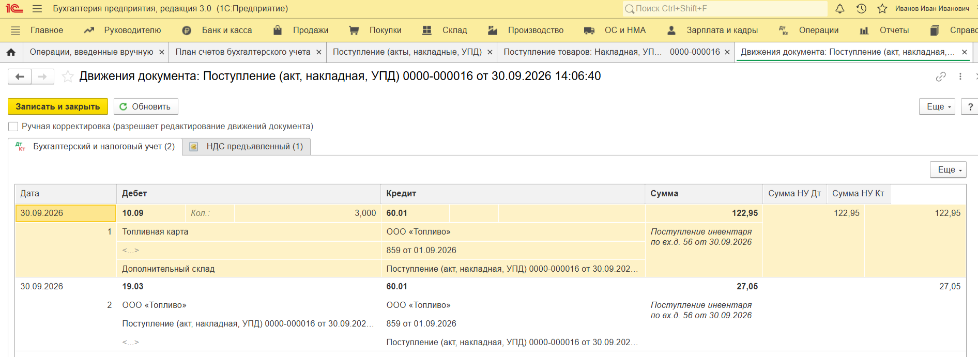This screenshot has width=978, height=357.
Task: Click user name Иванов Иван Иванович
Action: 932,9
